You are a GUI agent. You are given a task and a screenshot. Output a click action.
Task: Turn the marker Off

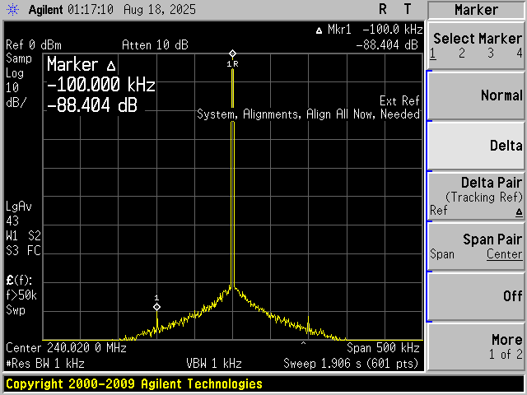476,296
